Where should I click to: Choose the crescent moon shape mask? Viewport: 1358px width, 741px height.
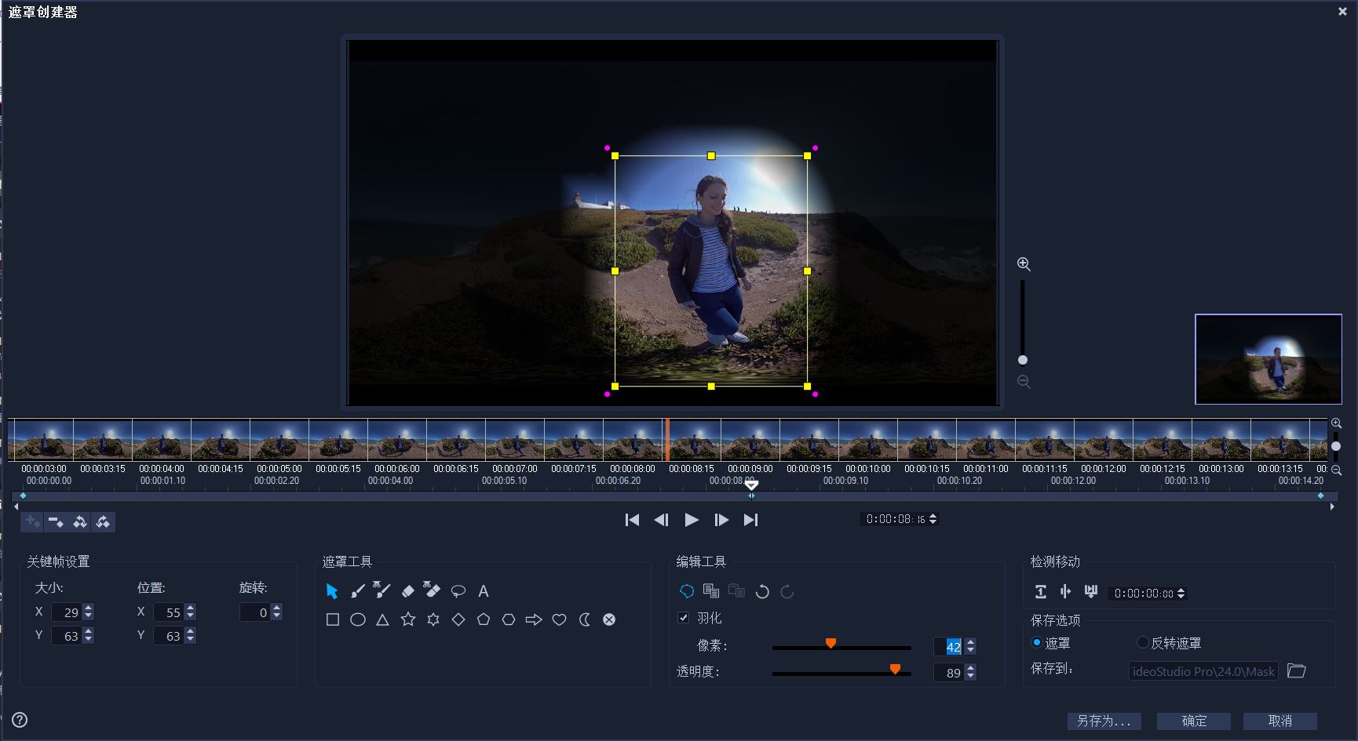pos(584,619)
